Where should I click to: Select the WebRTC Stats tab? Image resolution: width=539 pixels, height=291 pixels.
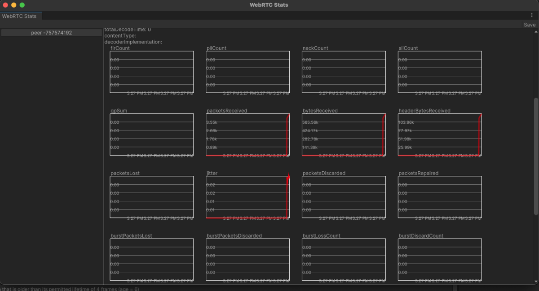19,16
